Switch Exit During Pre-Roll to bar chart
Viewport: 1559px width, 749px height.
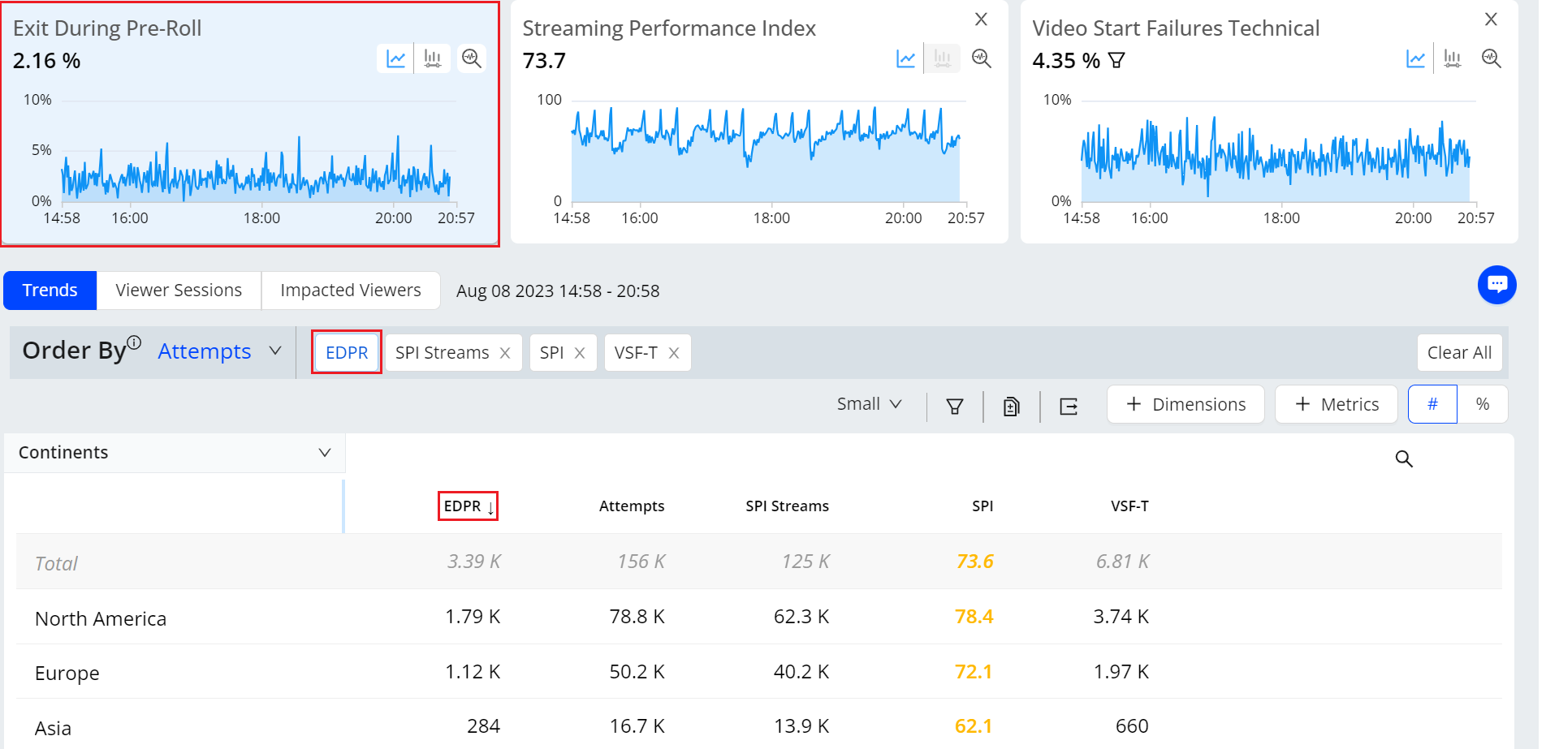coord(433,58)
